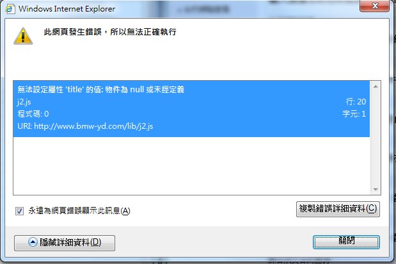Viewport: 396px width, 264px height.
Task: Click the checkbox label 永遠為網頁錯誤顯示此訊息
Action: (x=79, y=211)
